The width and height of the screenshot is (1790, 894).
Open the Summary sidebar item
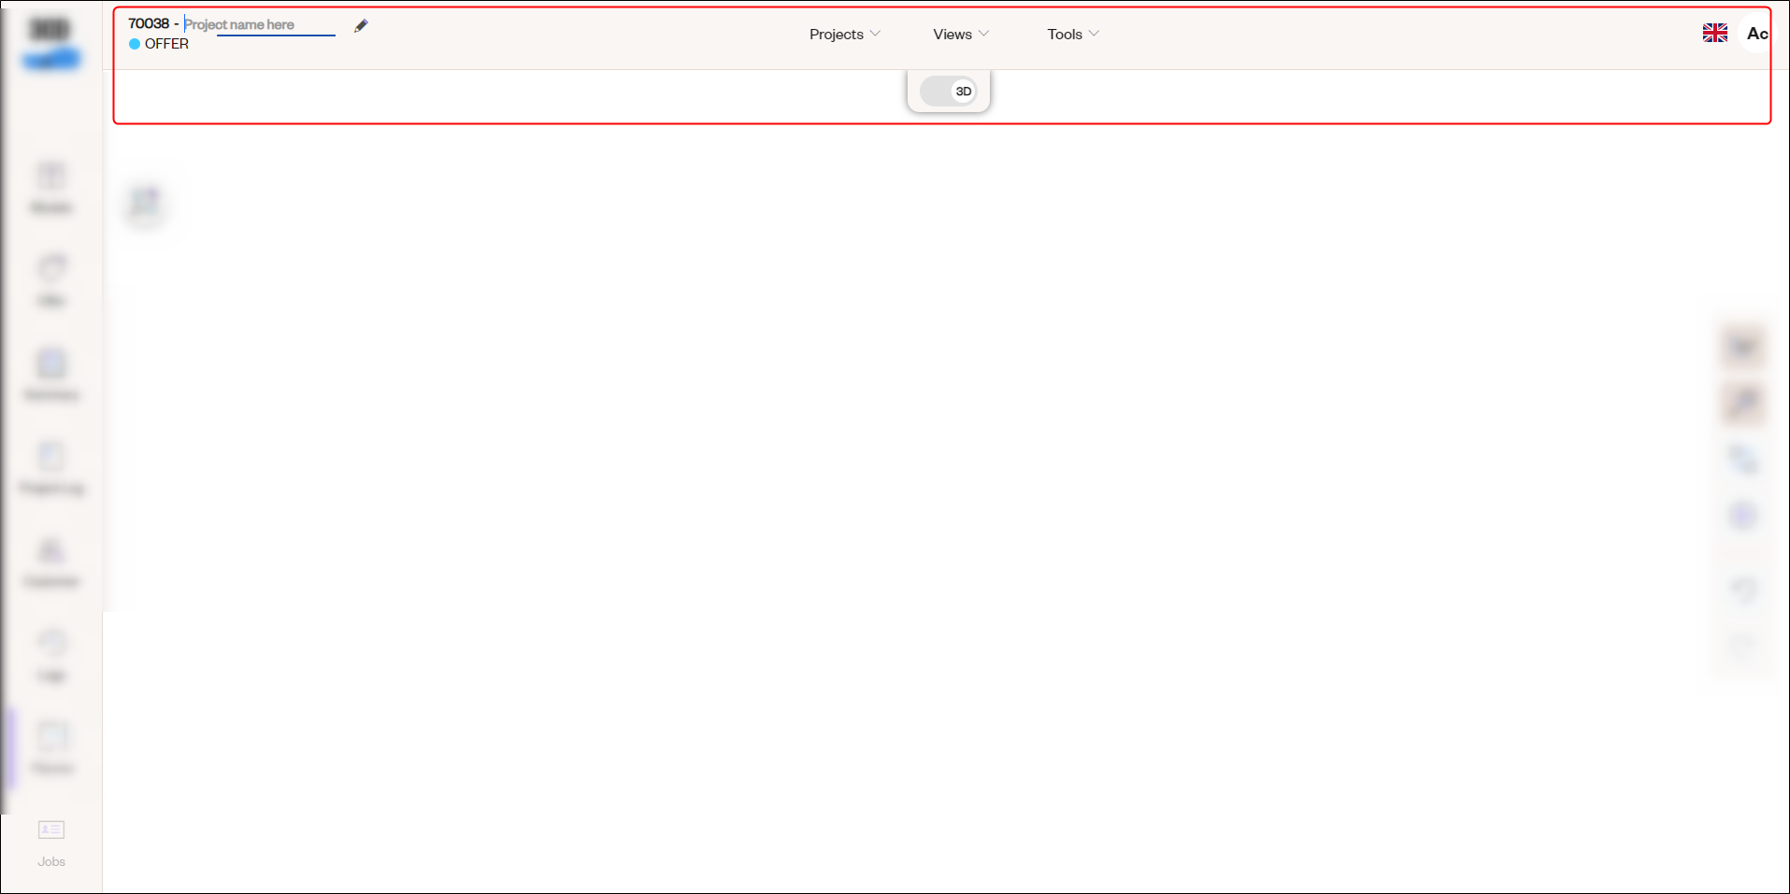tap(51, 375)
